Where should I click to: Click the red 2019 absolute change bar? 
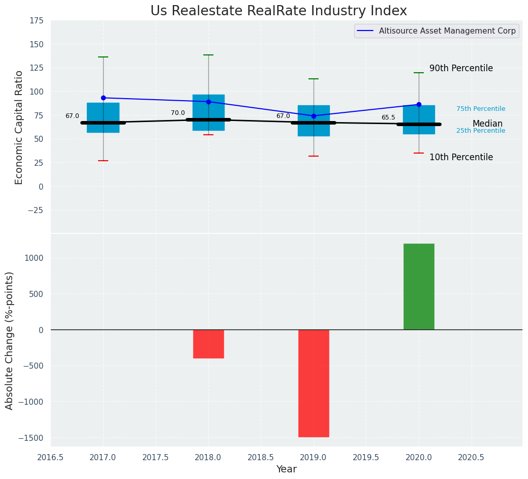point(314,383)
